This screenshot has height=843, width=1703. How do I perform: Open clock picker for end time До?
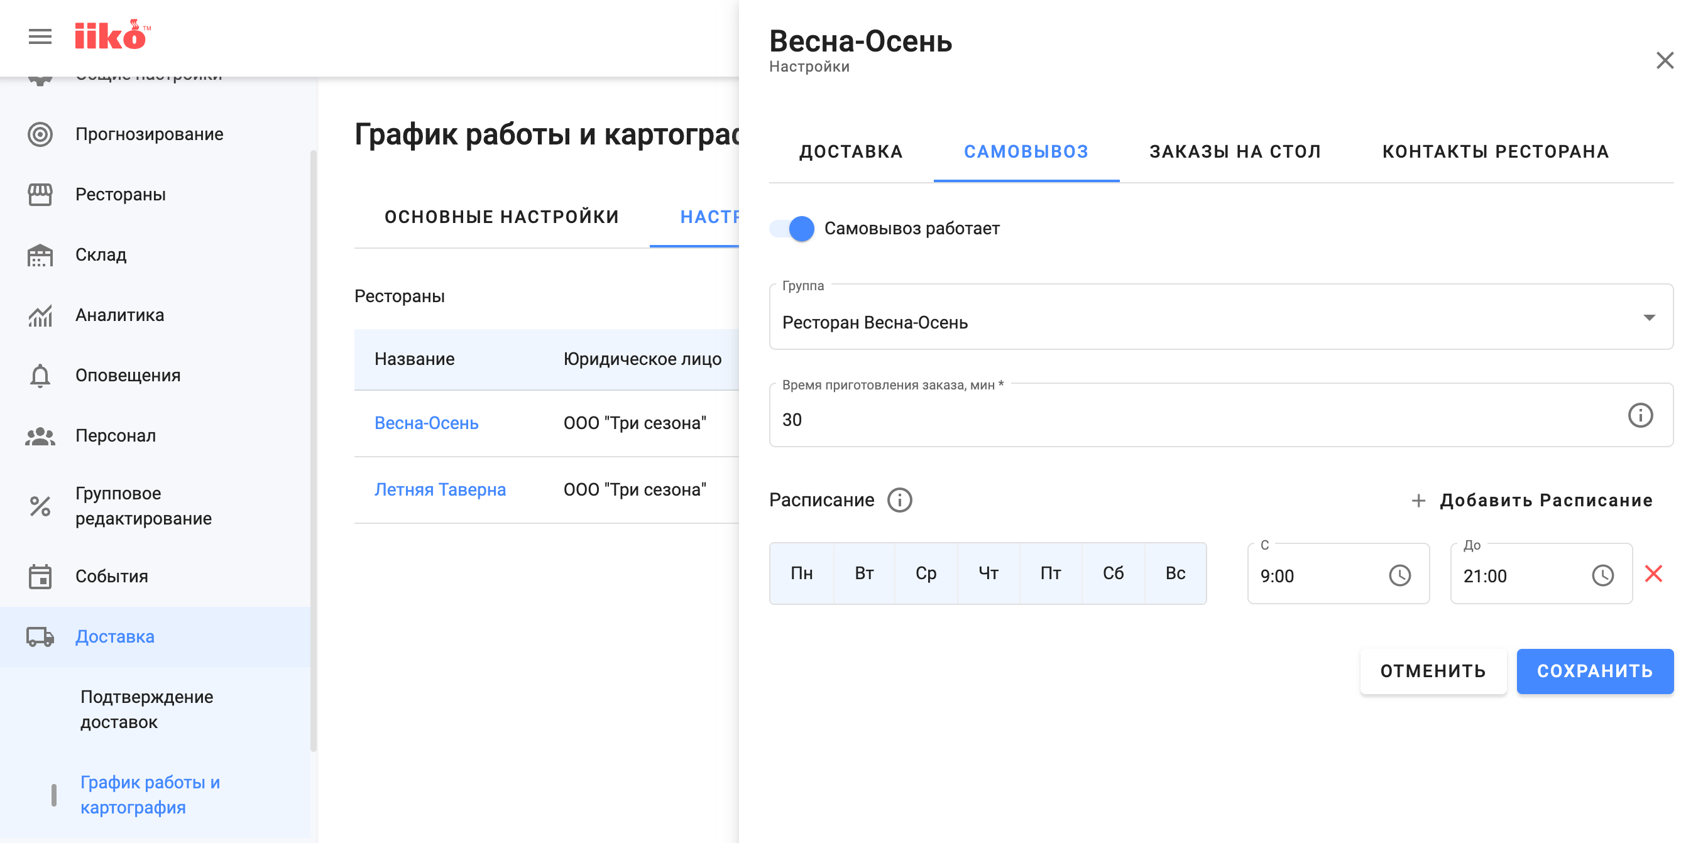tap(1602, 575)
